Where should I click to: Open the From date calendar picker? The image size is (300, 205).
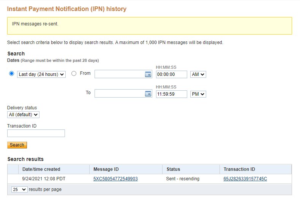pos(148,74)
